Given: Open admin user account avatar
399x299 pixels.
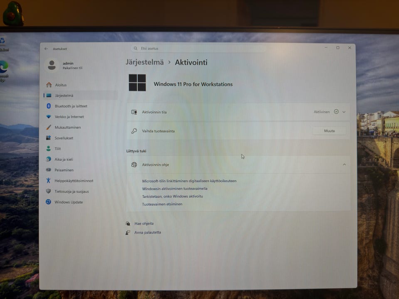Looking at the screenshot, I should click(52, 65).
